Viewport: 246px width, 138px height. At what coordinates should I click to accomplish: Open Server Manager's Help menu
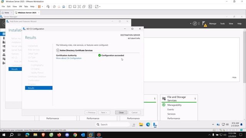239,24
